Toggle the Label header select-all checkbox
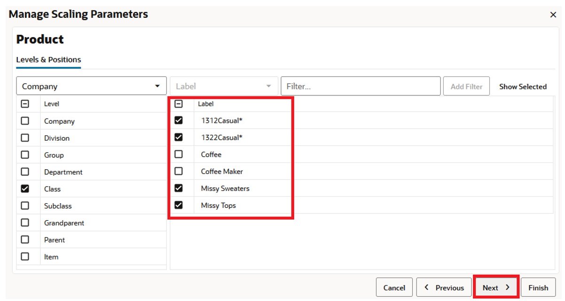The image size is (565, 301). [179, 103]
